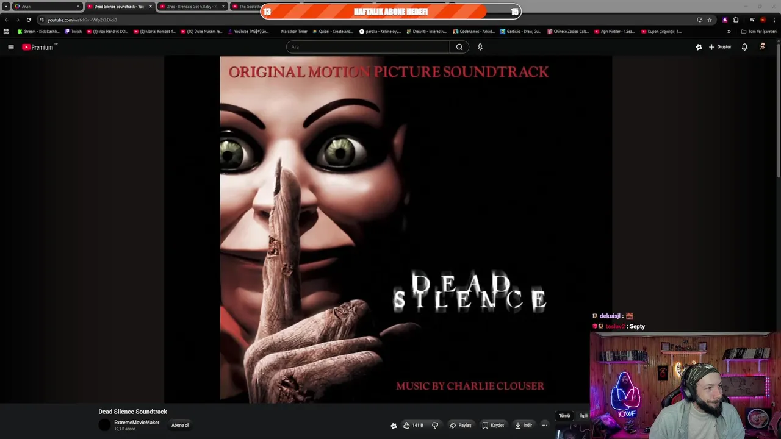Image resolution: width=781 pixels, height=439 pixels.
Task: Open the Codenames bookmark
Action: pos(474,31)
